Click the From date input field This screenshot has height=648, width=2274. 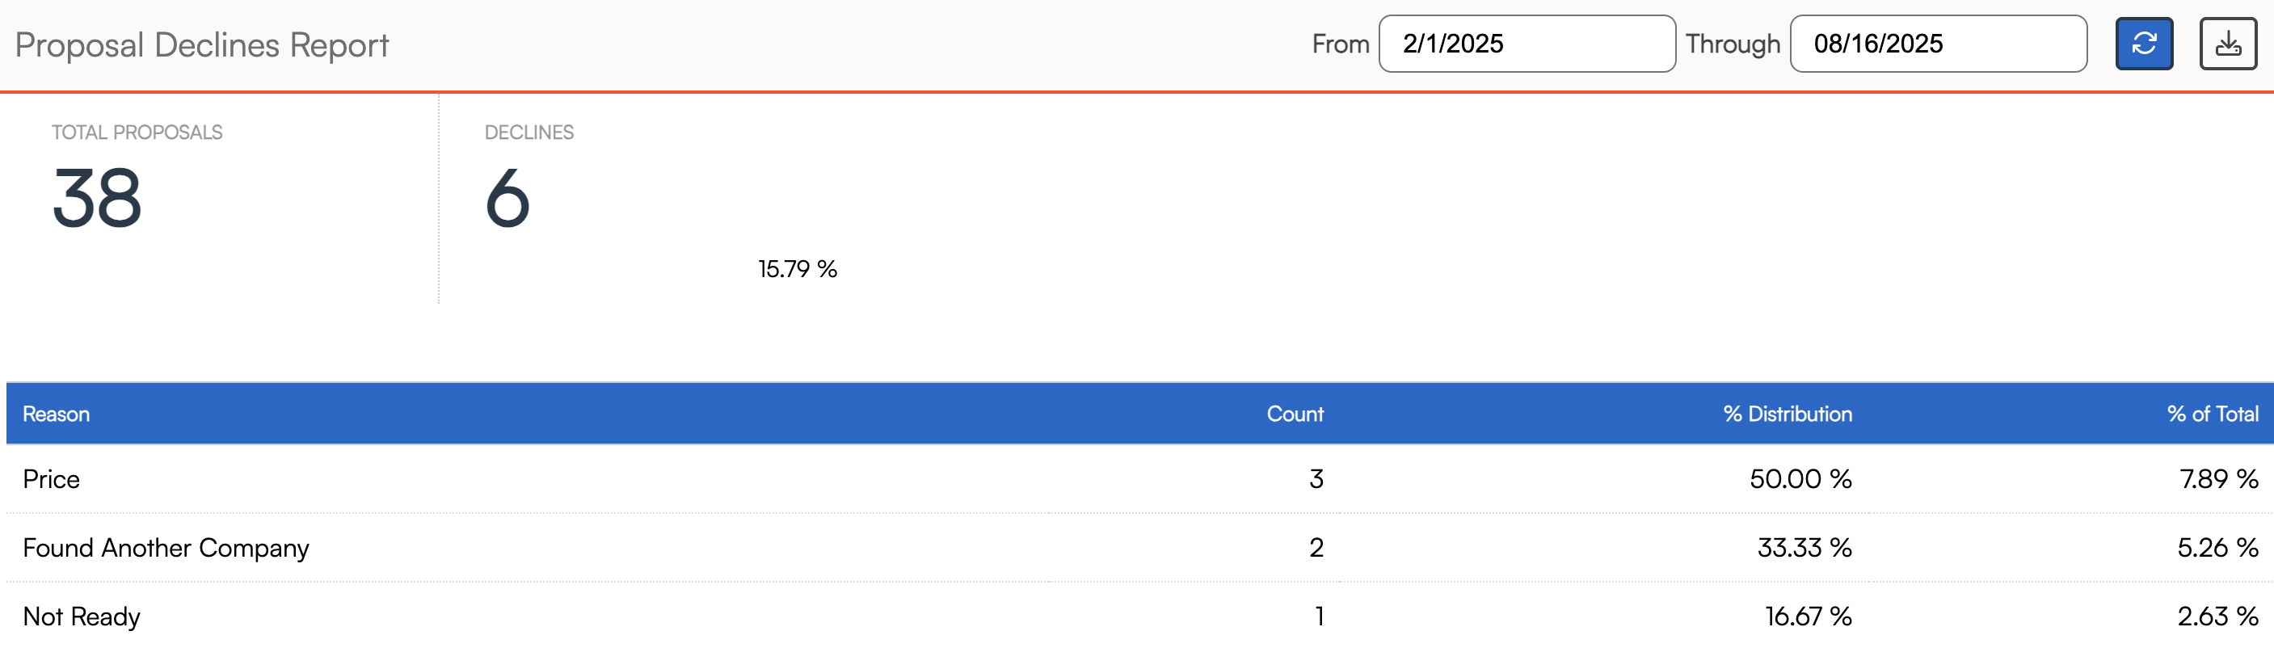coord(1527,44)
